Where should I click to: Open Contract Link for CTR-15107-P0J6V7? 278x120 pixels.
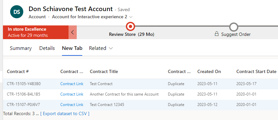pos(72,105)
